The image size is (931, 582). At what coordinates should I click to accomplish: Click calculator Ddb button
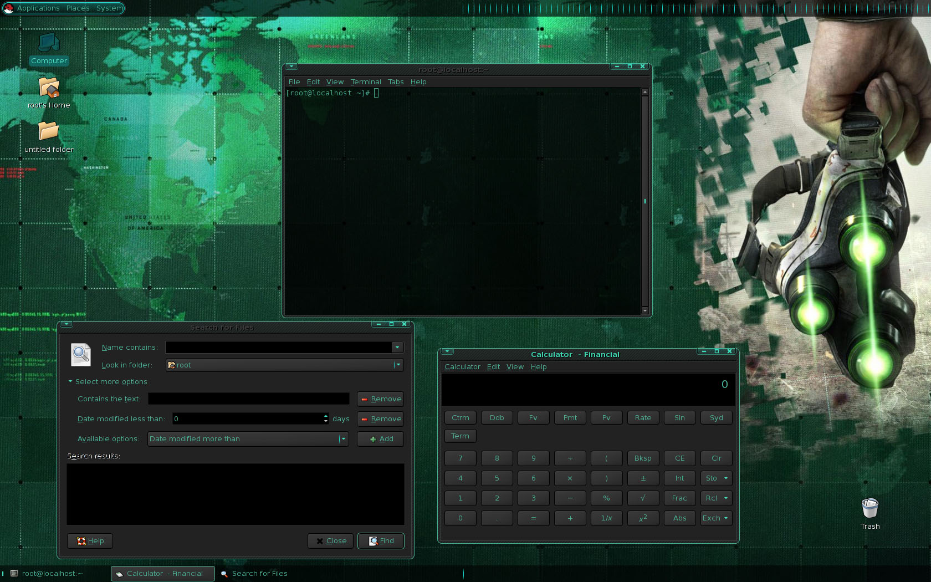pos(497,418)
